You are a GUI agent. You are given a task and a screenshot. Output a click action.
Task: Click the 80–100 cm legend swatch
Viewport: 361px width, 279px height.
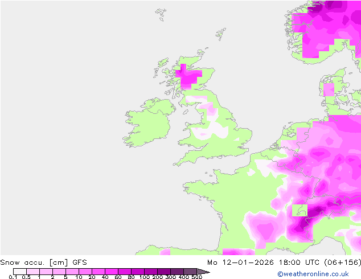tap(138, 272)
